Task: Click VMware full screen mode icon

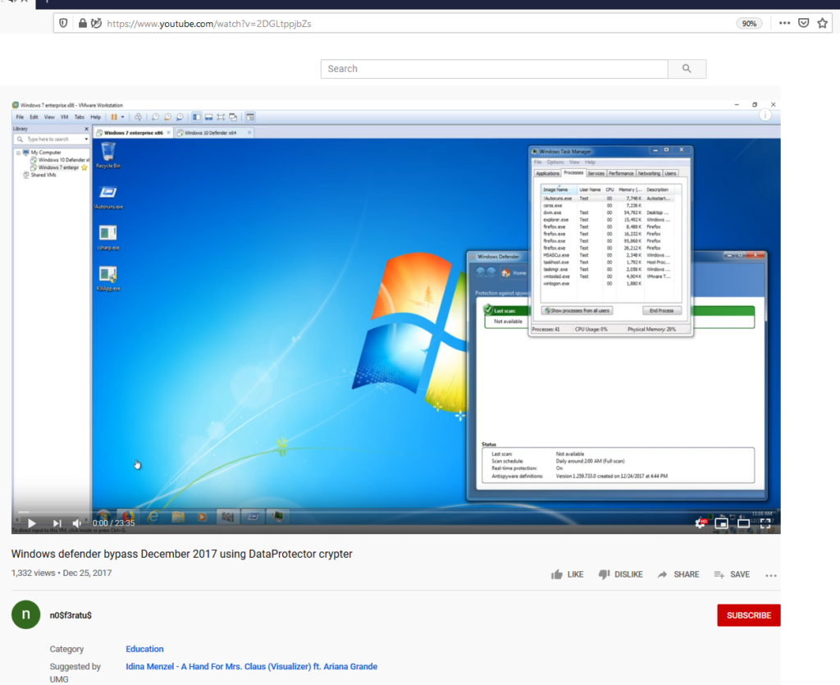Action: click(221, 116)
